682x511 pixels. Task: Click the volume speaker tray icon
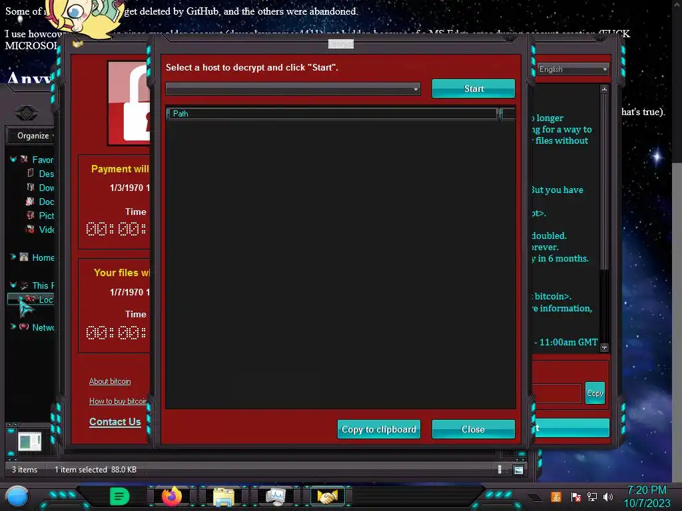608,496
